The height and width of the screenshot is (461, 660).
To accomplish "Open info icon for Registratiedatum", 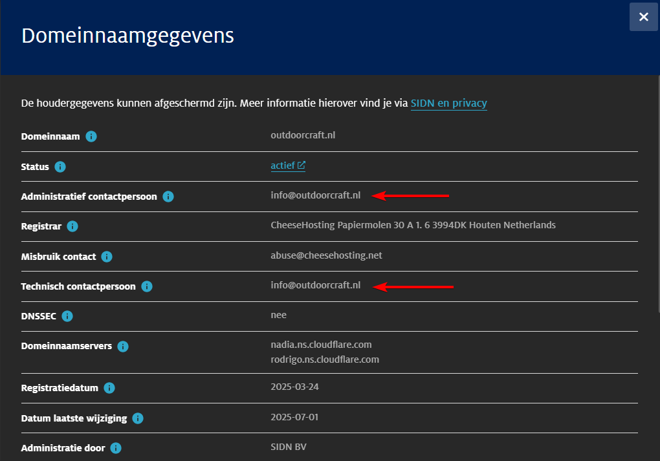I will (109, 389).
